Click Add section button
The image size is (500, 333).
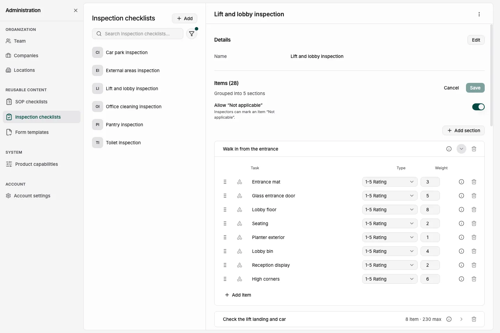pos(464,130)
